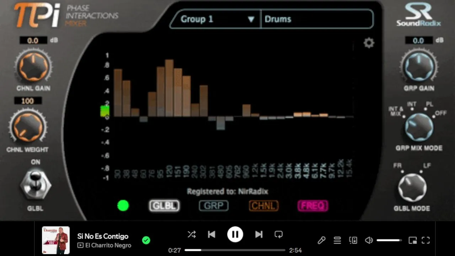This screenshot has width=455, height=256.
Task: Skip to previous track
Action: click(212, 234)
